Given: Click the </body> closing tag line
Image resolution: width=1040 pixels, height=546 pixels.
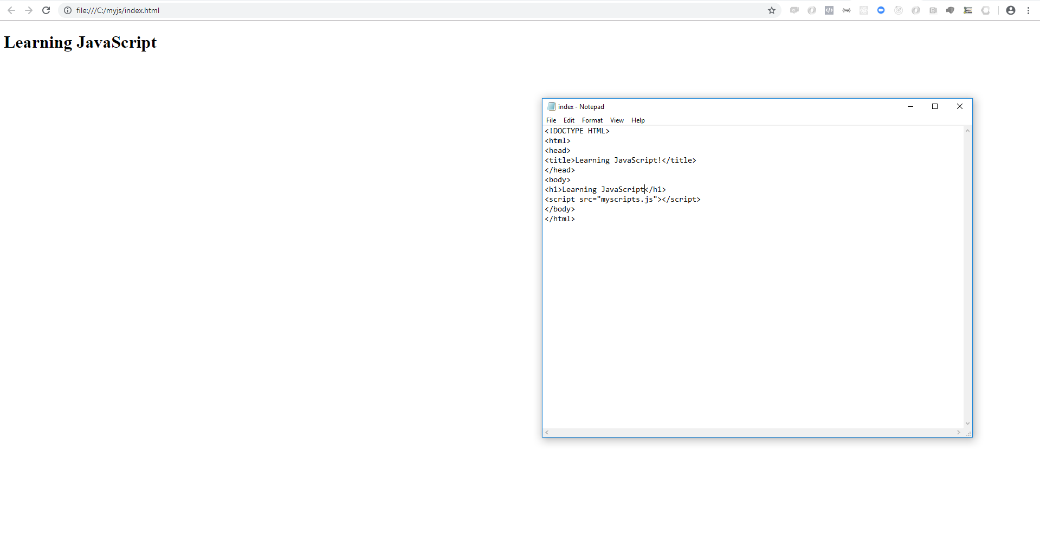Looking at the screenshot, I should click(x=560, y=209).
